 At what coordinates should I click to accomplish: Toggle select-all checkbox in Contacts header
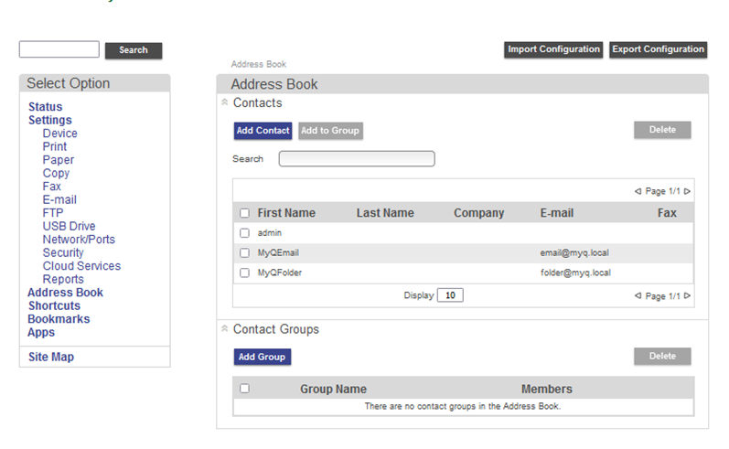point(244,213)
